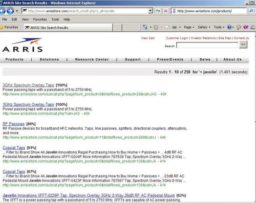This screenshot has width=256, height=203.
Task: Open the View Cart link
Action: click(147, 38)
